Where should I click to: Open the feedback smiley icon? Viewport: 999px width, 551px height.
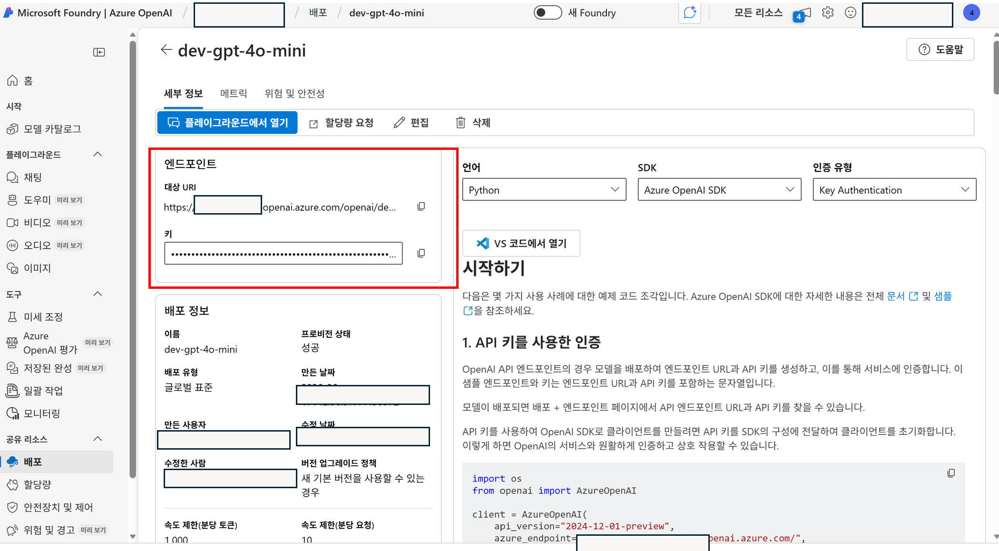click(x=851, y=13)
